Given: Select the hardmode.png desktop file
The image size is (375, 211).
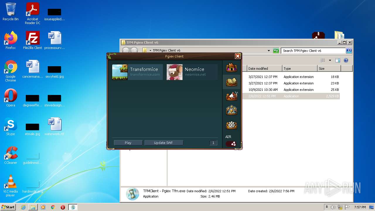Looking at the screenshot, I should point(33,187).
